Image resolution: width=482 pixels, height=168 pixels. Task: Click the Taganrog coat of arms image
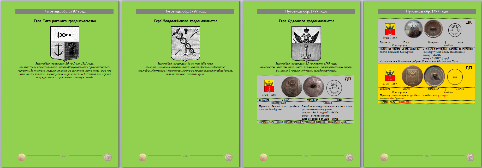click(x=65, y=43)
